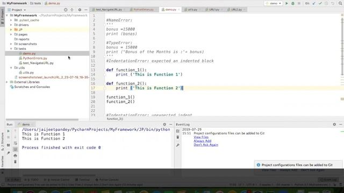Clear Event Log with trash icon
344x193 pixels.
[x=178, y=137]
